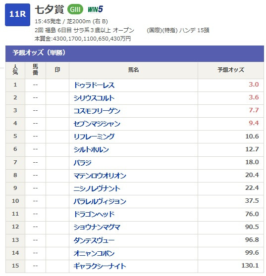
Task: Select マテンロウオリオン in the odds table
Action: 100,176
